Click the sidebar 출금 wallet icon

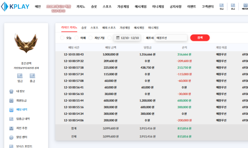point(32,76)
